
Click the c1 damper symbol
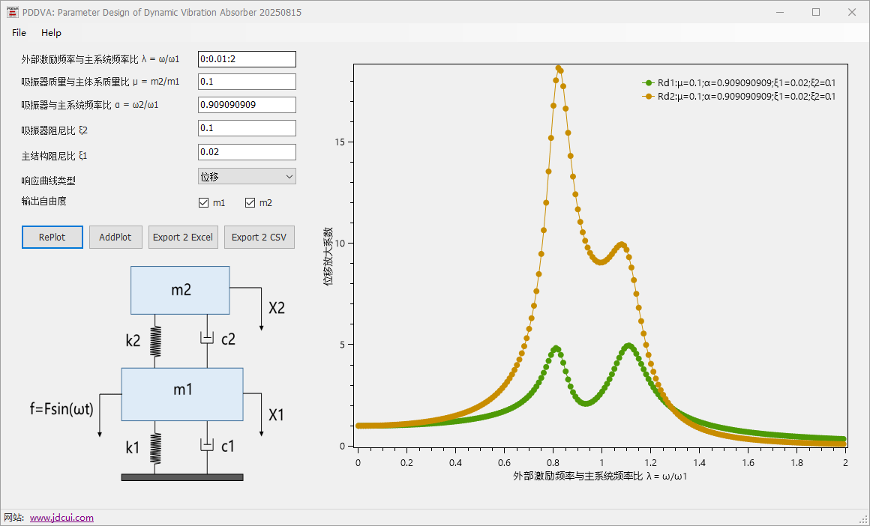coord(207,445)
